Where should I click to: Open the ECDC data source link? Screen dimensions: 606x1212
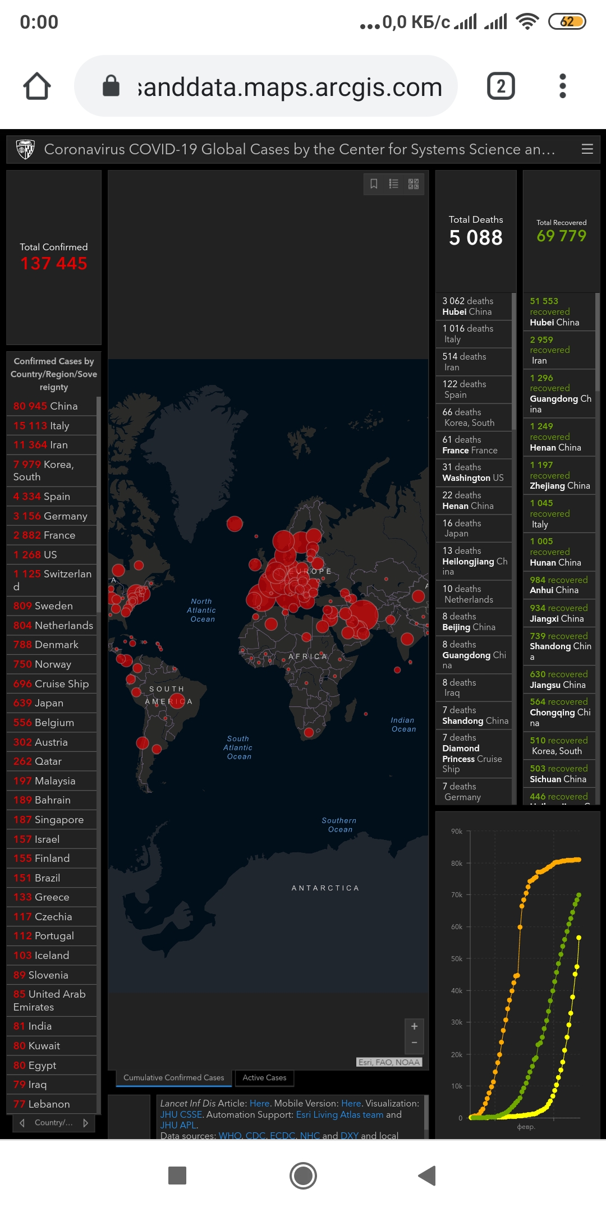click(283, 1136)
